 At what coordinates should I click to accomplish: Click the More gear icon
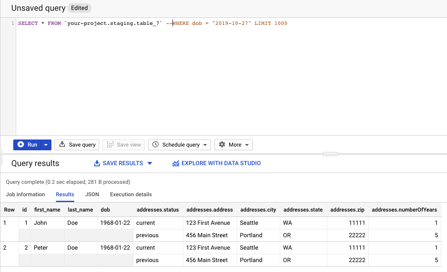[222, 144]
